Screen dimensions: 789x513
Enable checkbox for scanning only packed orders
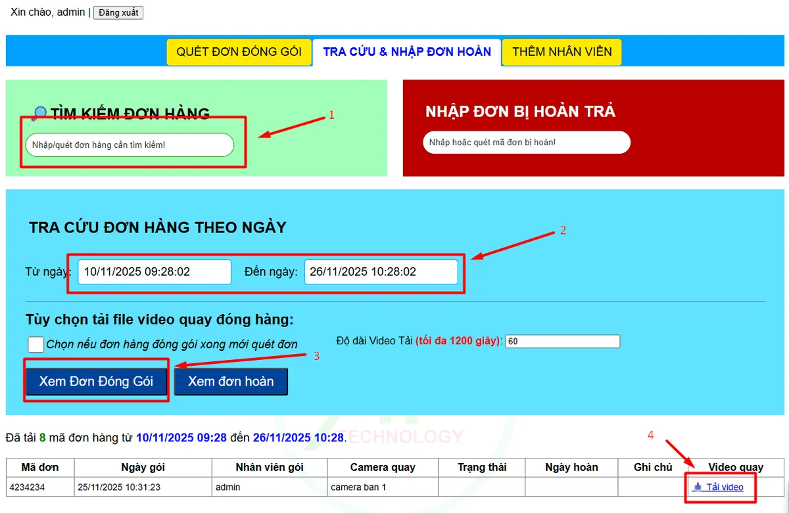click(36, 344)
